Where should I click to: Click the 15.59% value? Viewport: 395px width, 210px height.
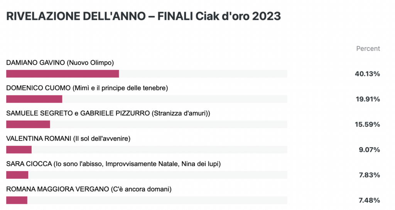(367, 124)
